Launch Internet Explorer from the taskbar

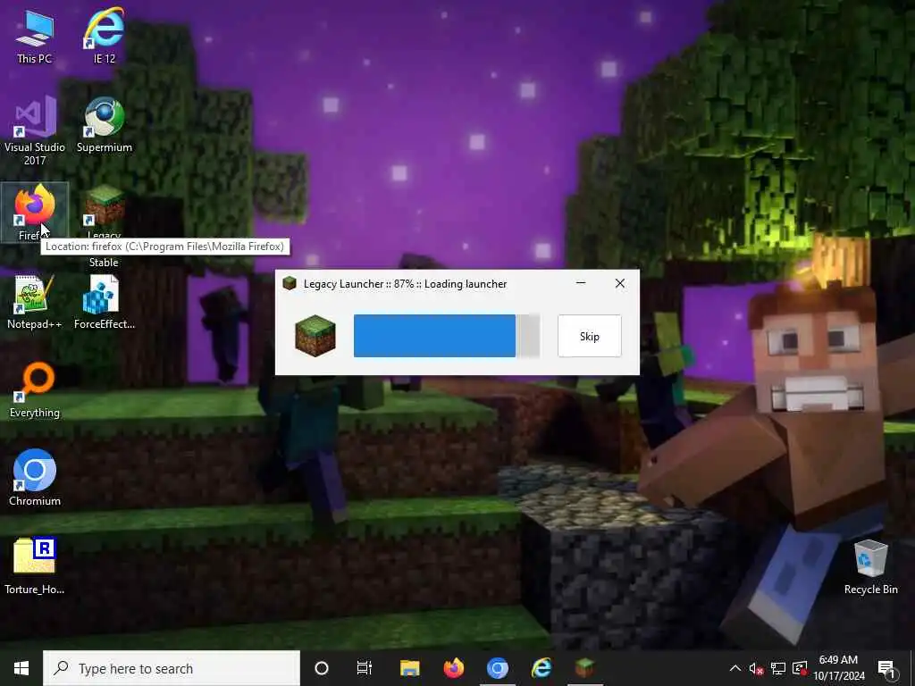[541, 668]
